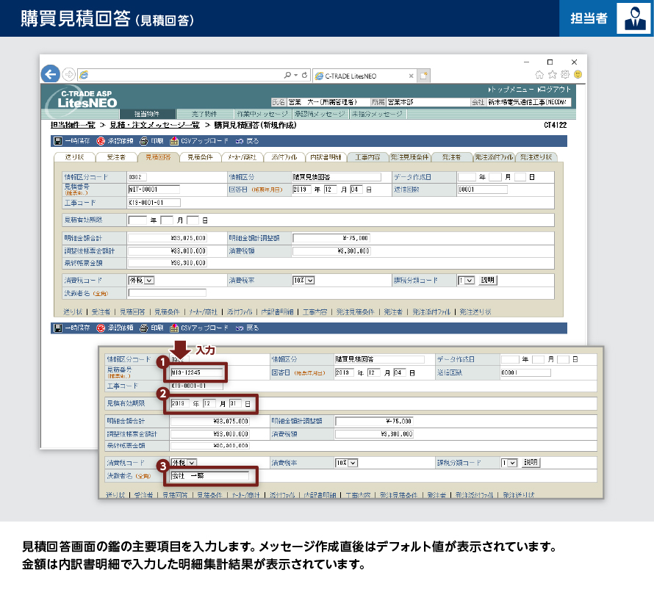Click the browser back arrow button
The width and height of the screenshot is (654, 595).
tap(50, 74)
